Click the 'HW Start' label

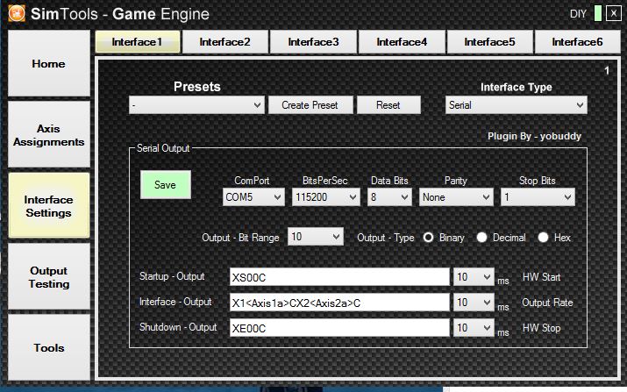541,277
